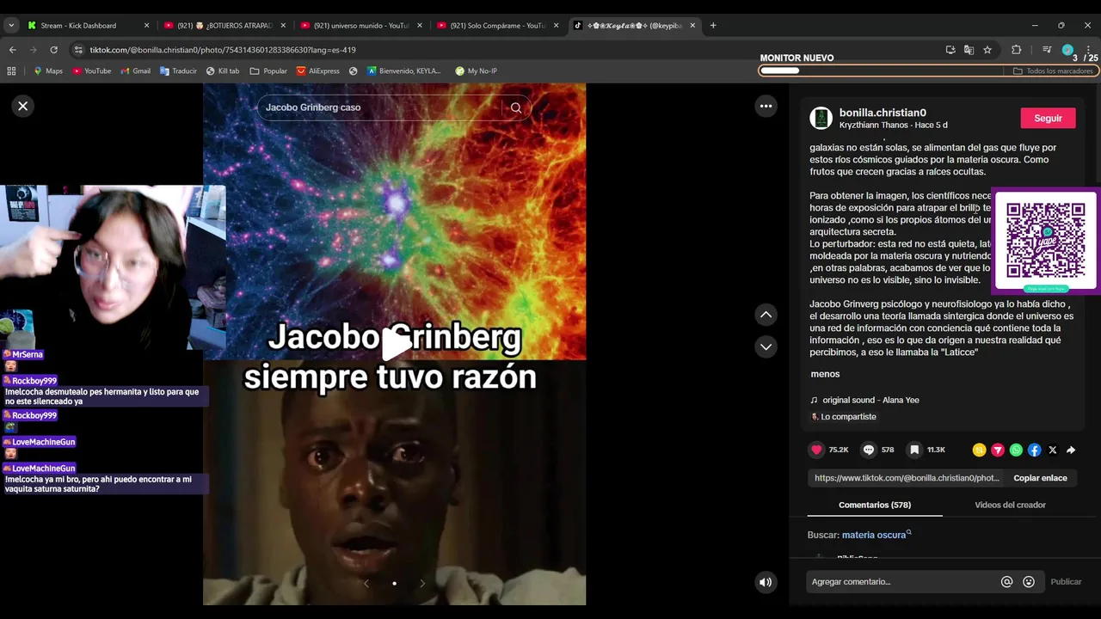Open the Chrome profile avatar
1101x619 pixels.
pos(1067,50)
